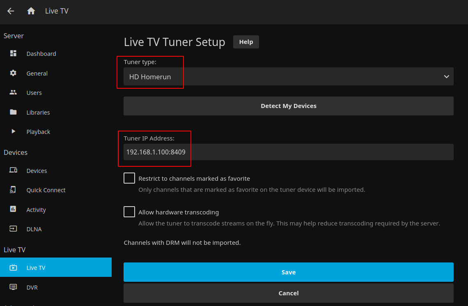Select the highlighted Live TV entry
The width and height of the screenshot is (468, 306).
click(x=56, y=267)
